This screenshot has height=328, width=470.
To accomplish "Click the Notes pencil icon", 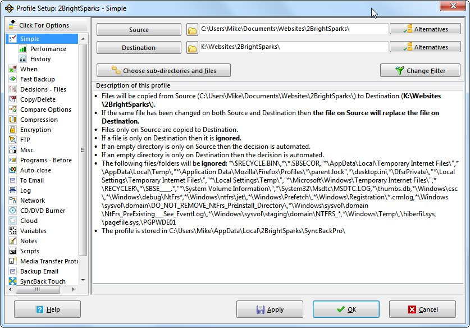I will [x=12, y=241].
